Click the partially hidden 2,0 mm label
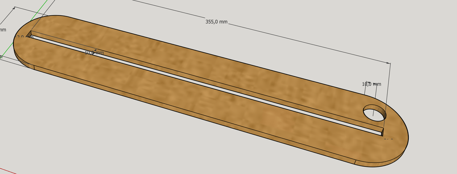This screenshot has height=174, width=457. 25,37
